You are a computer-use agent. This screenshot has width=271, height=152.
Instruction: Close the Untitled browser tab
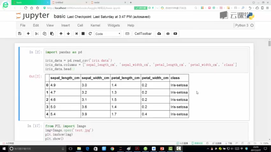click(x=87, y=2)
